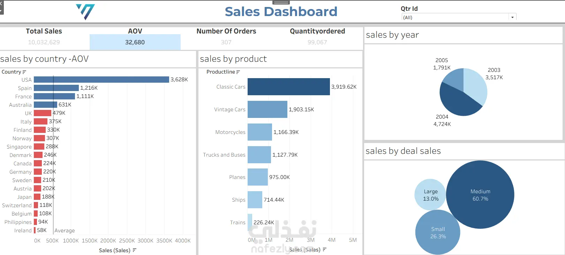The height and width of the screenshot is (255, 565).
Task: Click the drag handle above Sales Dashboard title
Action: click(281, 2)
